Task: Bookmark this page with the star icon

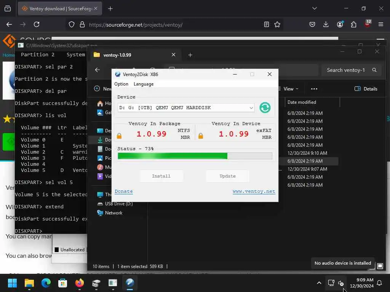Action: point(277,24)
